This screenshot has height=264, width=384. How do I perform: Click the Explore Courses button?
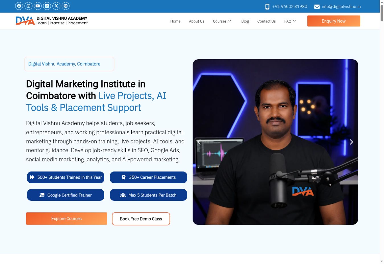(x=67, y=219)
